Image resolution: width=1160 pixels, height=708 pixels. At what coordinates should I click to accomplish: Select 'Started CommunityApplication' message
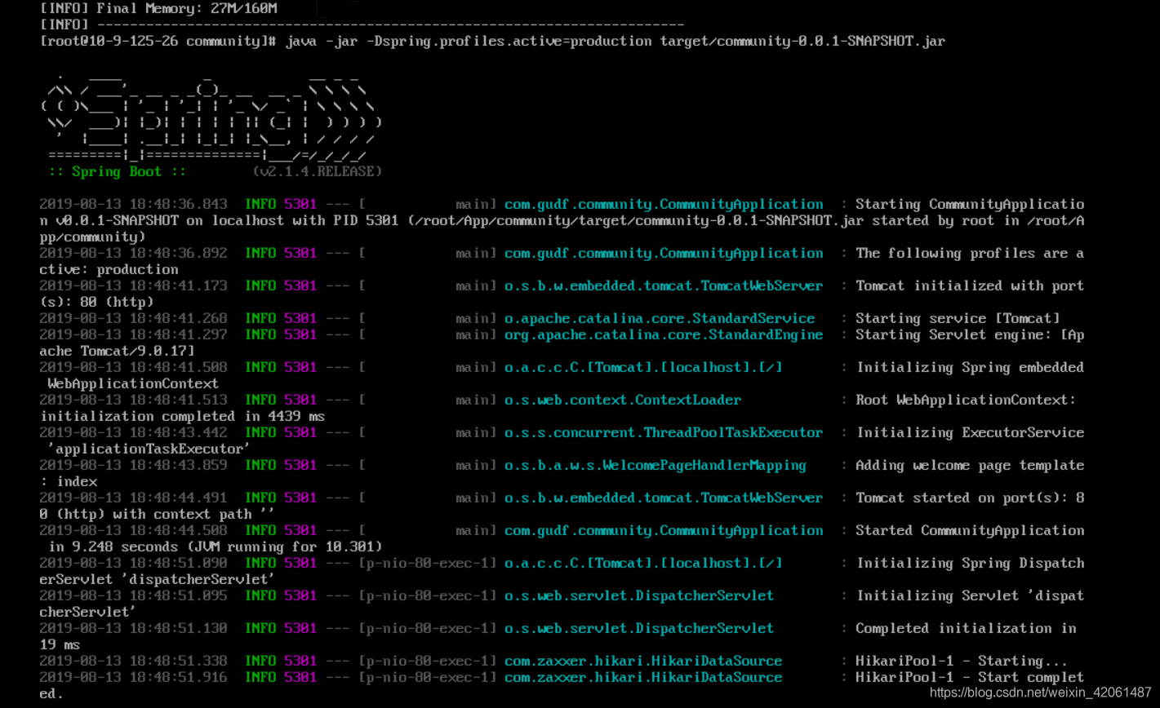point(970,531)
